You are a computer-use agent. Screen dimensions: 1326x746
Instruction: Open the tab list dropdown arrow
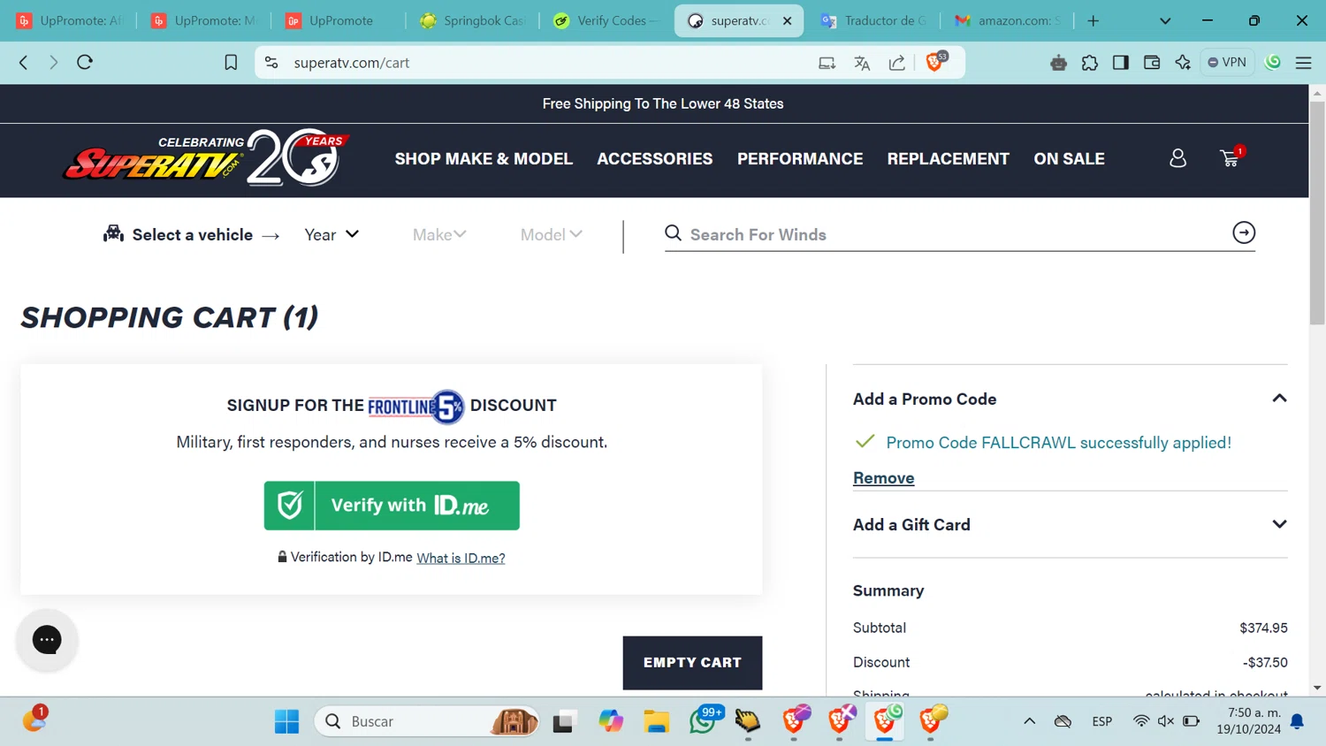click(x=1165, y=20)
